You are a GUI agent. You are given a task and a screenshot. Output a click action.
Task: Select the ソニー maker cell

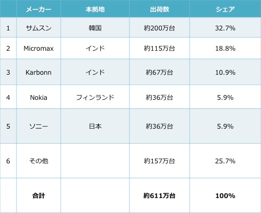coord(38,127)
